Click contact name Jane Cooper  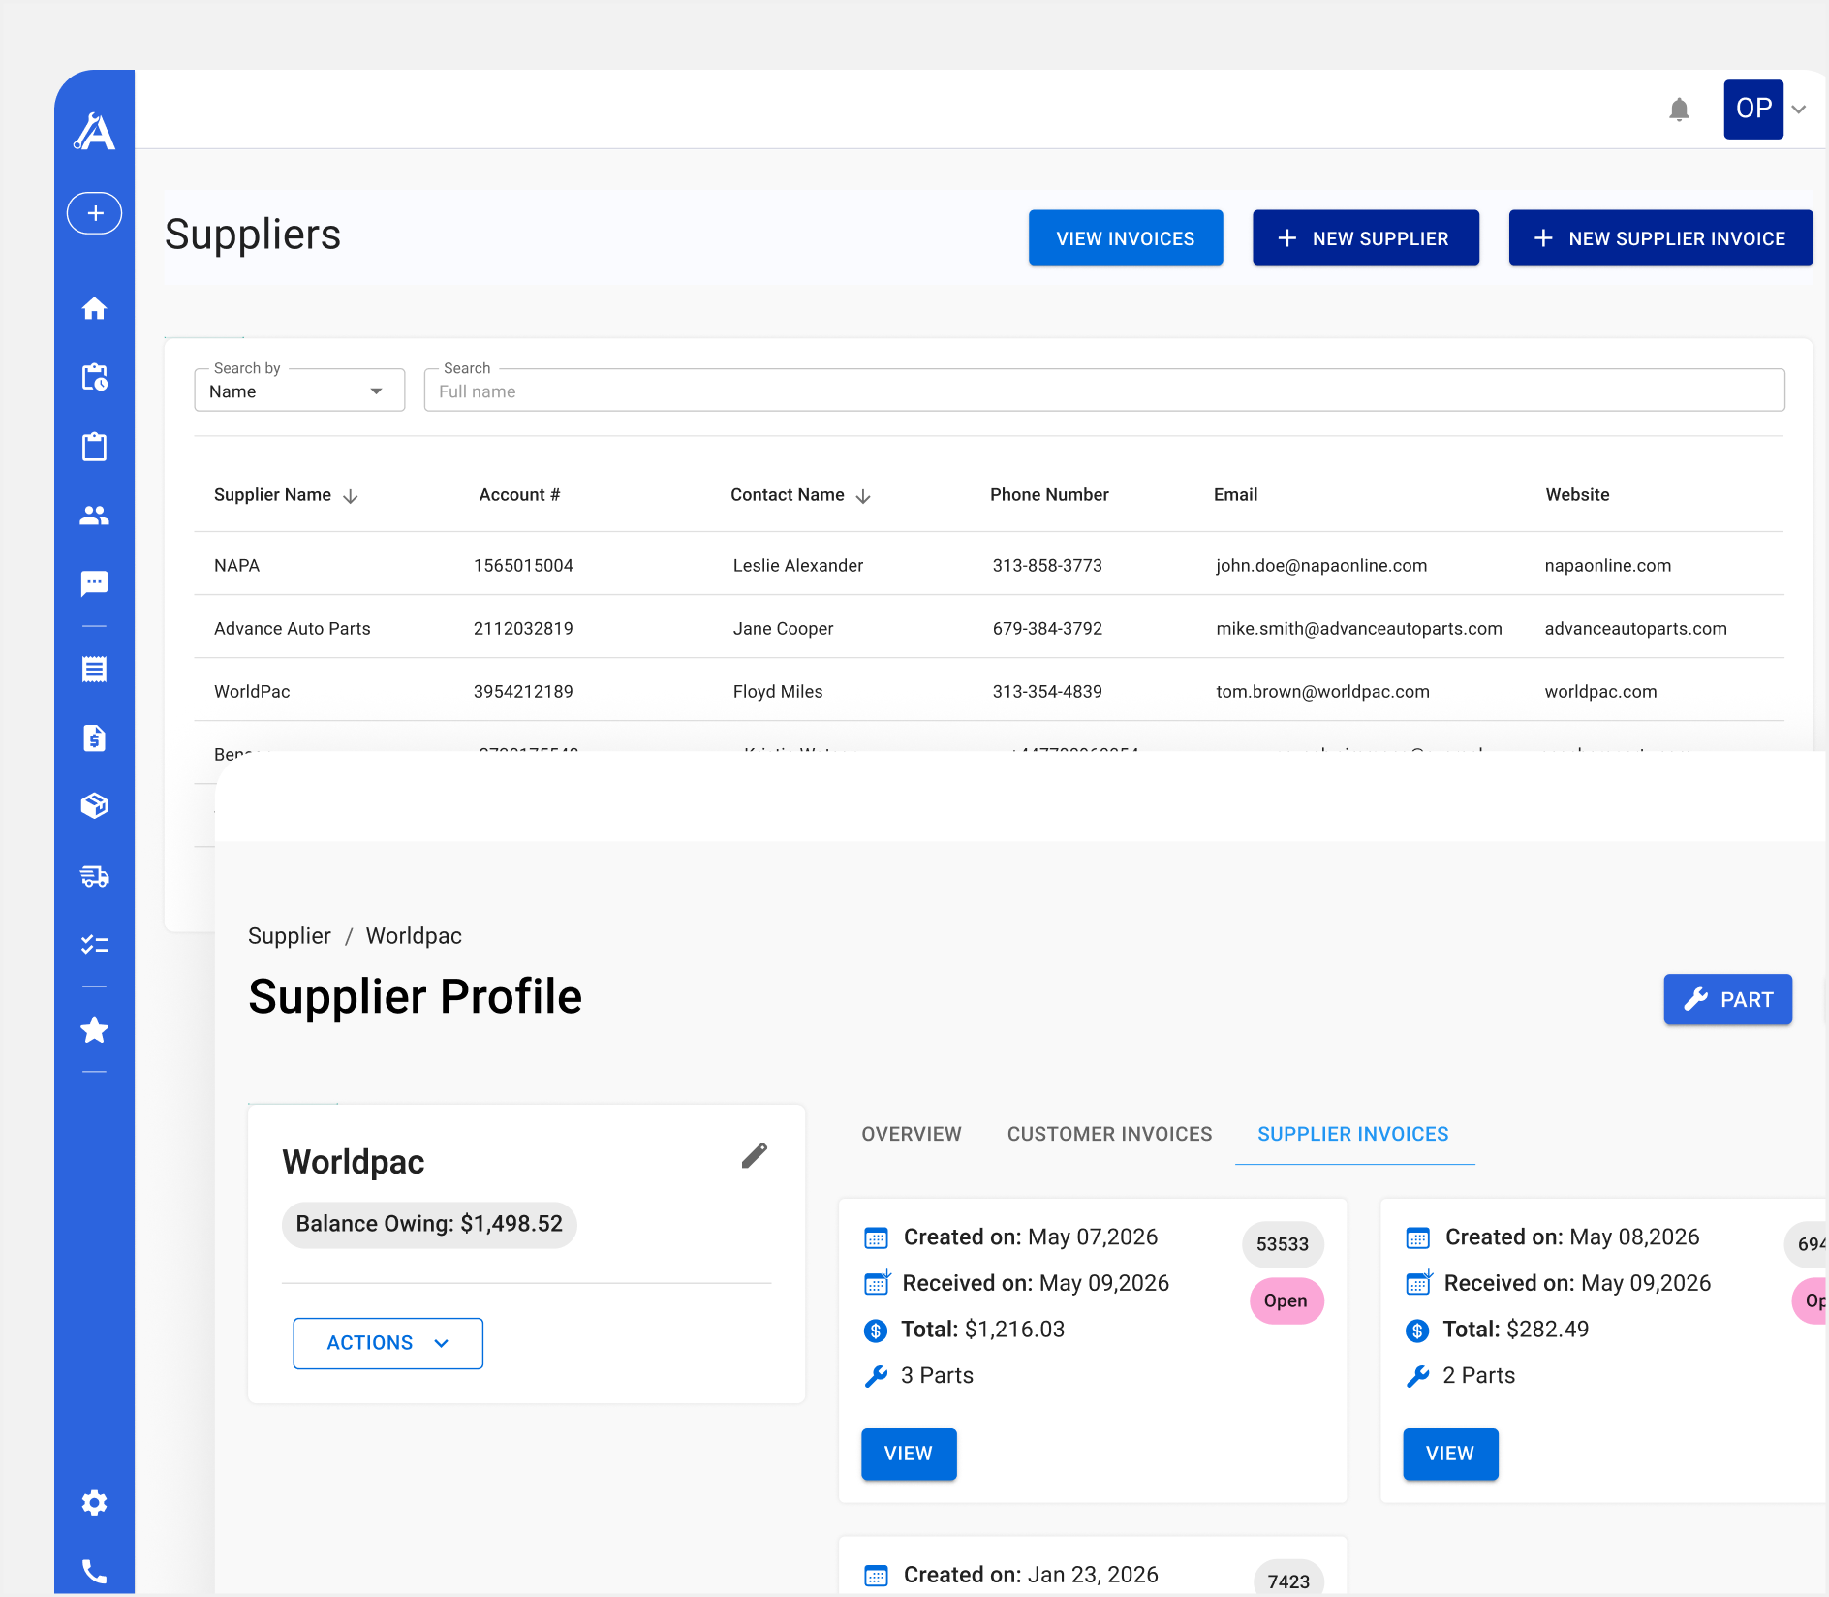click(x=783, y=628)
